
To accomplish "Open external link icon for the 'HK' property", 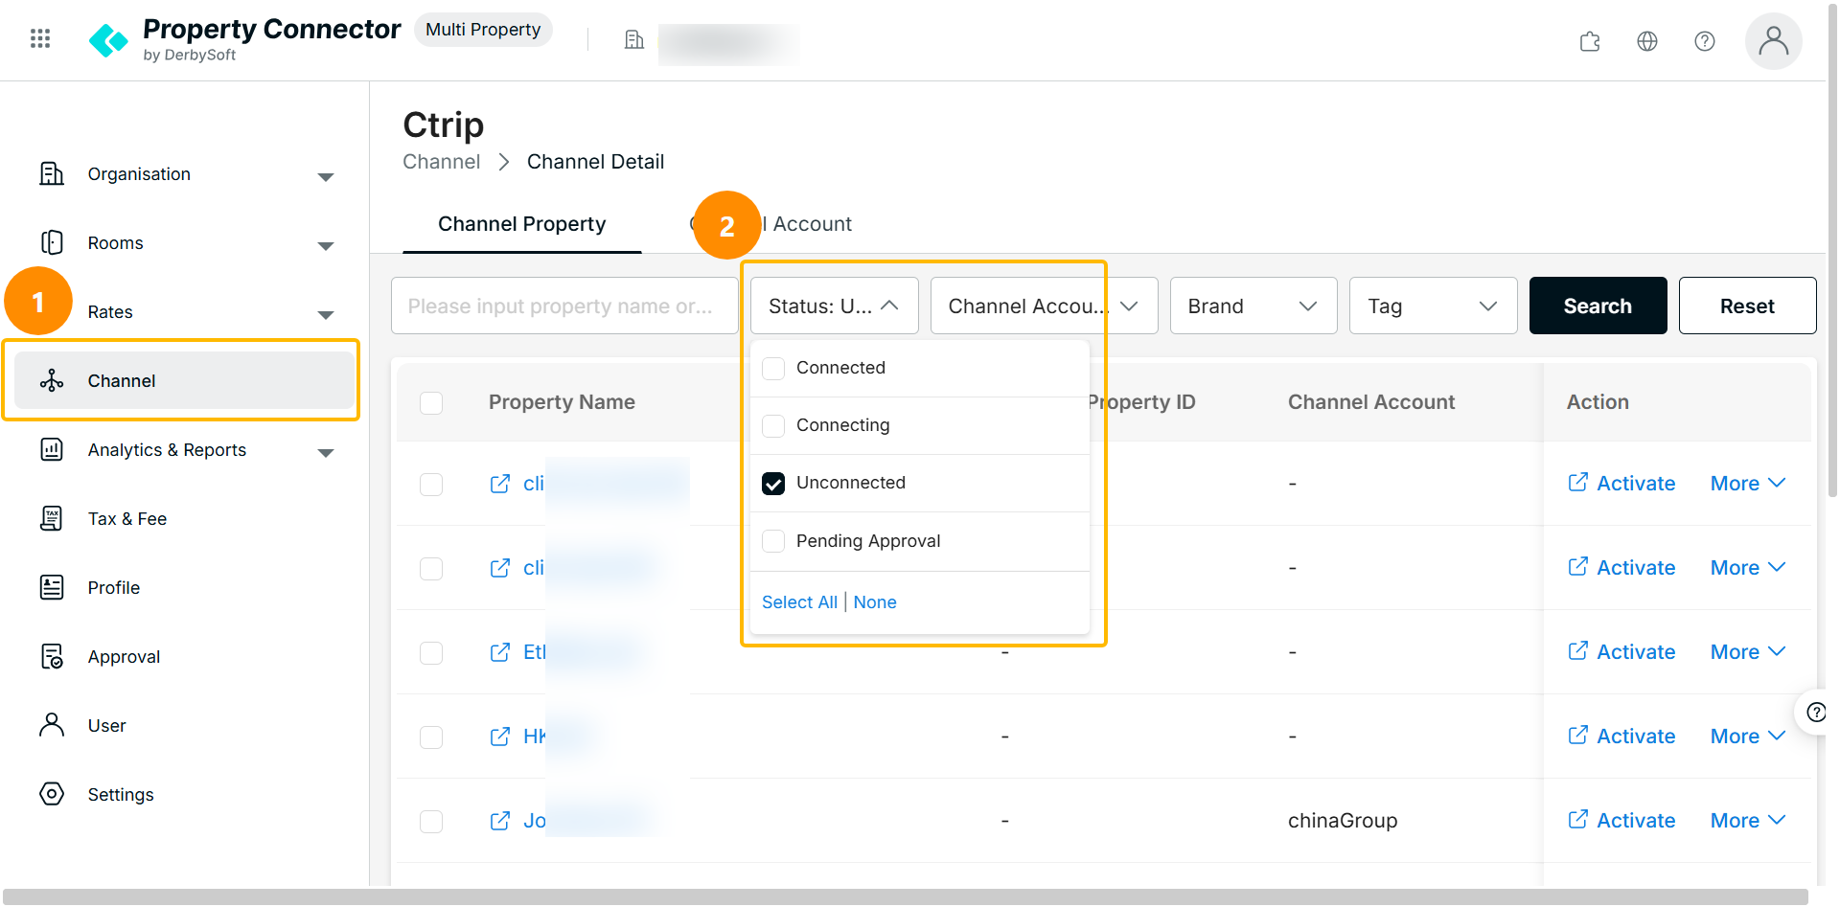I will 500,737.
